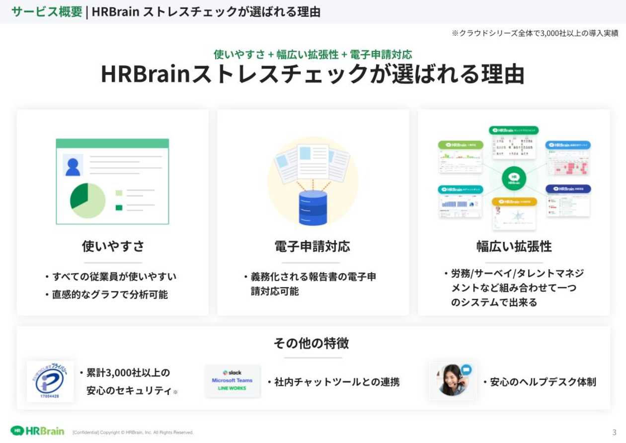Select the その他の特徴 section heading
Screen dimensions: 626x443
click(x=312, y=343)
